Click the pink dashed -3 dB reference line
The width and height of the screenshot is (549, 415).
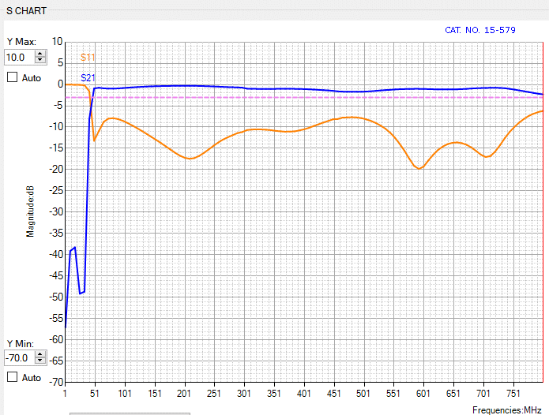(316, 97)
